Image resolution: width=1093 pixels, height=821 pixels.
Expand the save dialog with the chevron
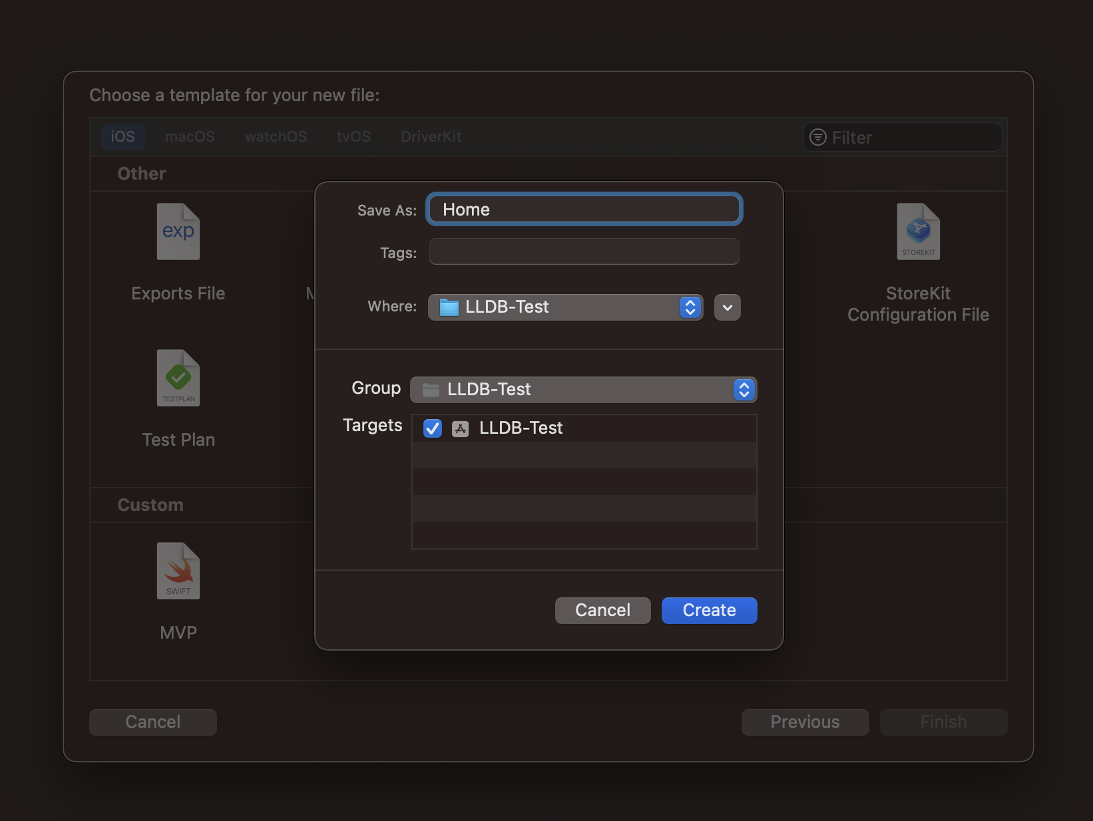[727, 307]
